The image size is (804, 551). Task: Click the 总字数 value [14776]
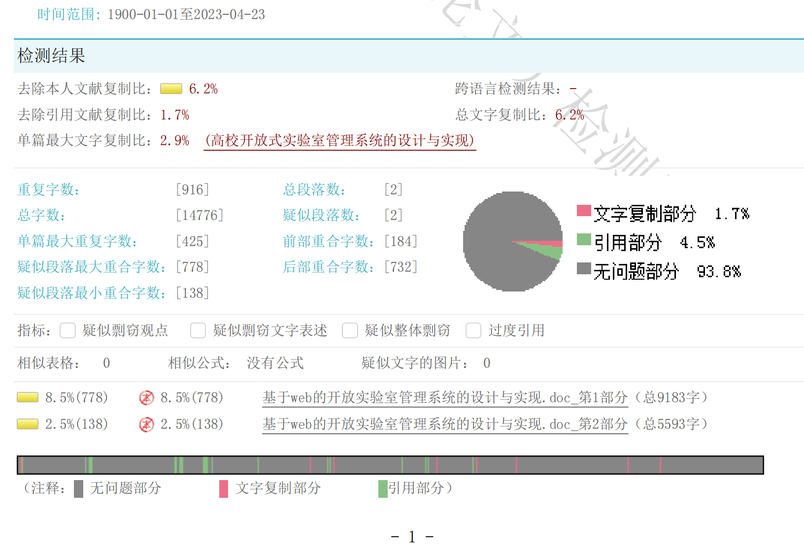tap(200, 215)
